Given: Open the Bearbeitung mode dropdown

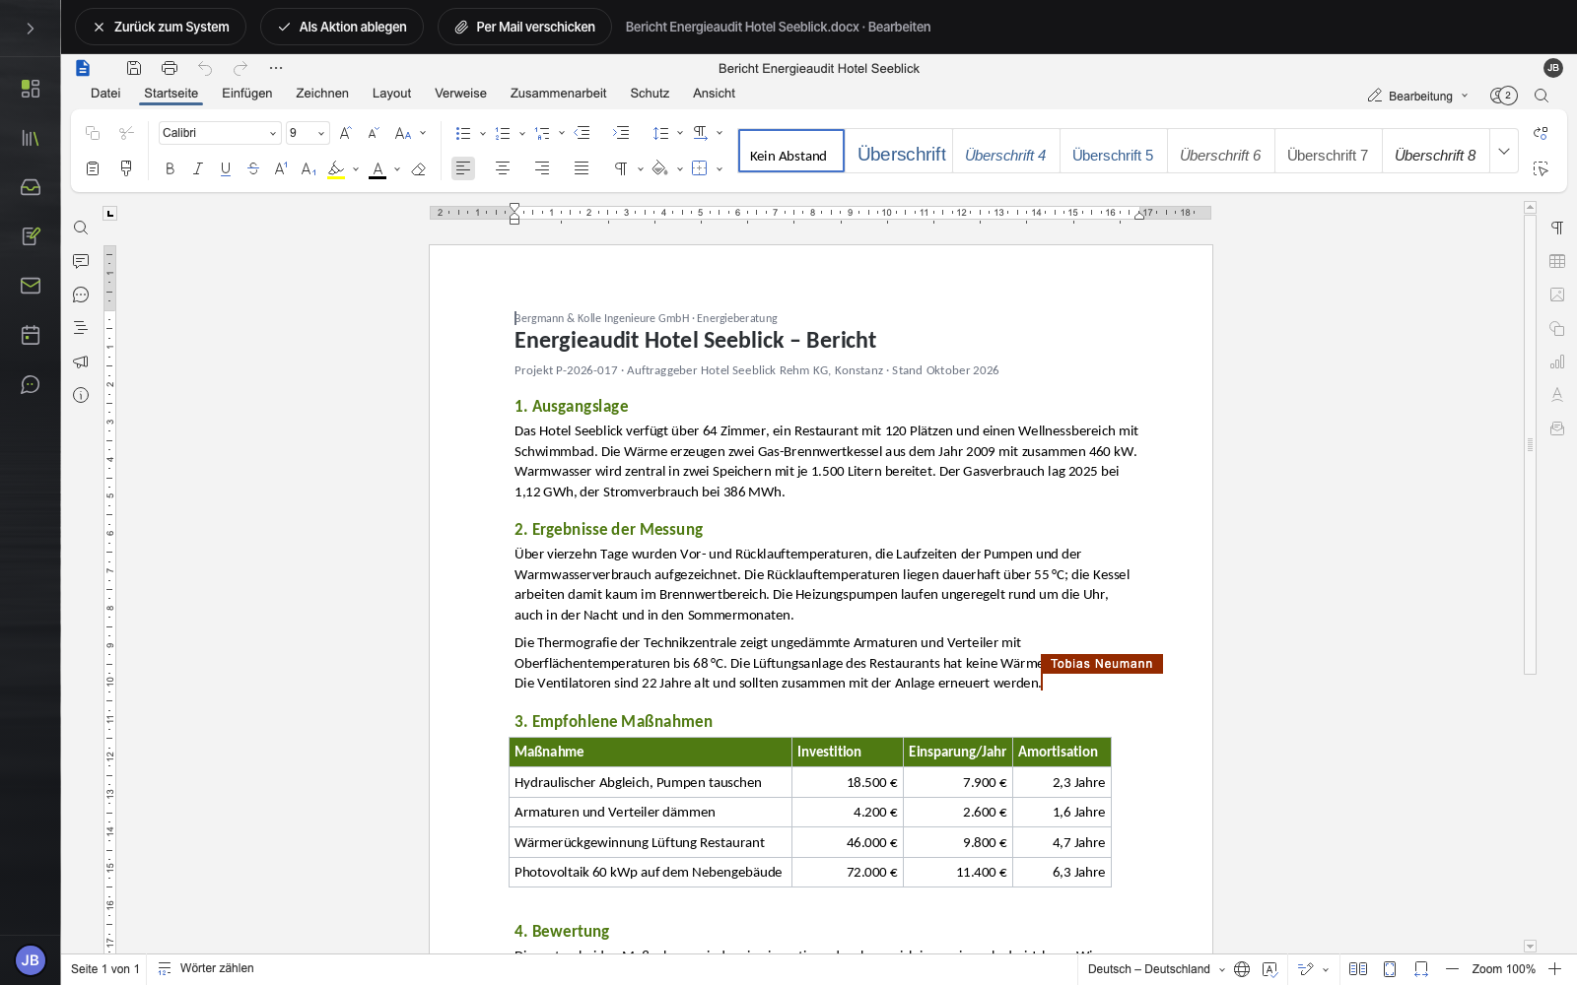Looking at the screenshot, I should pos(1418,96).
